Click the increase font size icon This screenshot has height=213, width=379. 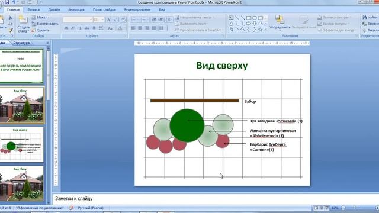click(x=109, y=20)
